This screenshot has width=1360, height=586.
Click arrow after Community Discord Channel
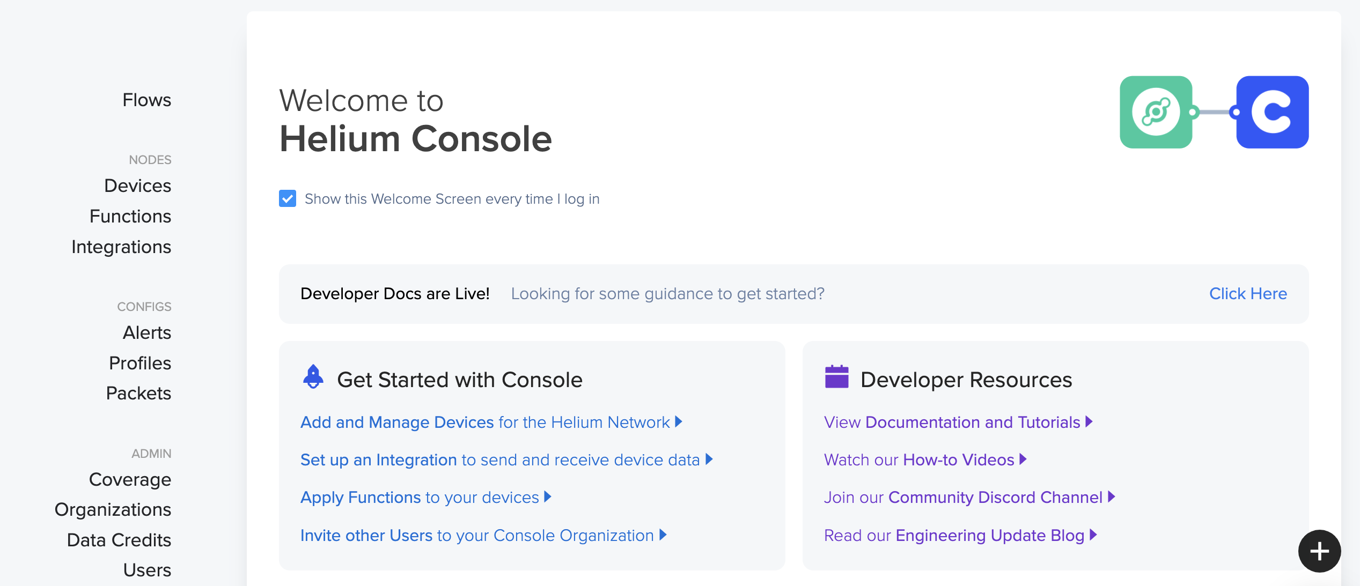click(1111, 496)
